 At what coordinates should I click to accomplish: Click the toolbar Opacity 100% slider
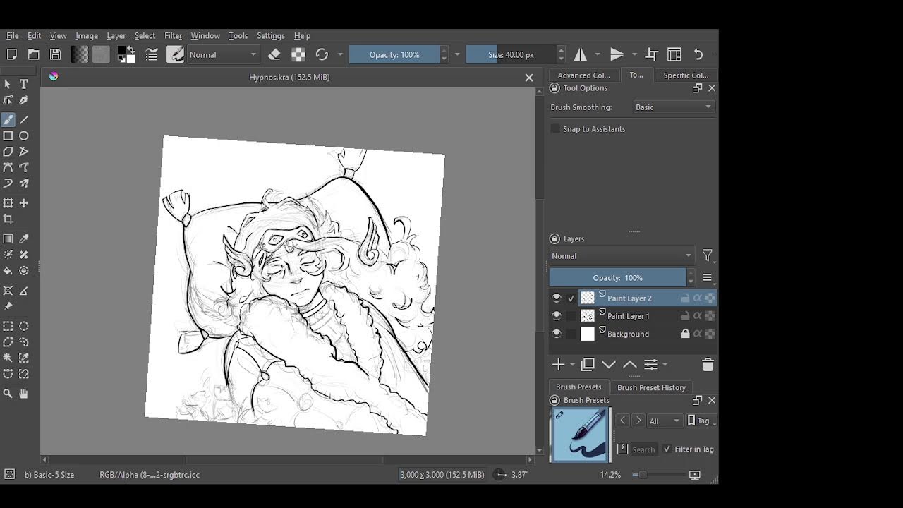(x=394, y=54)
